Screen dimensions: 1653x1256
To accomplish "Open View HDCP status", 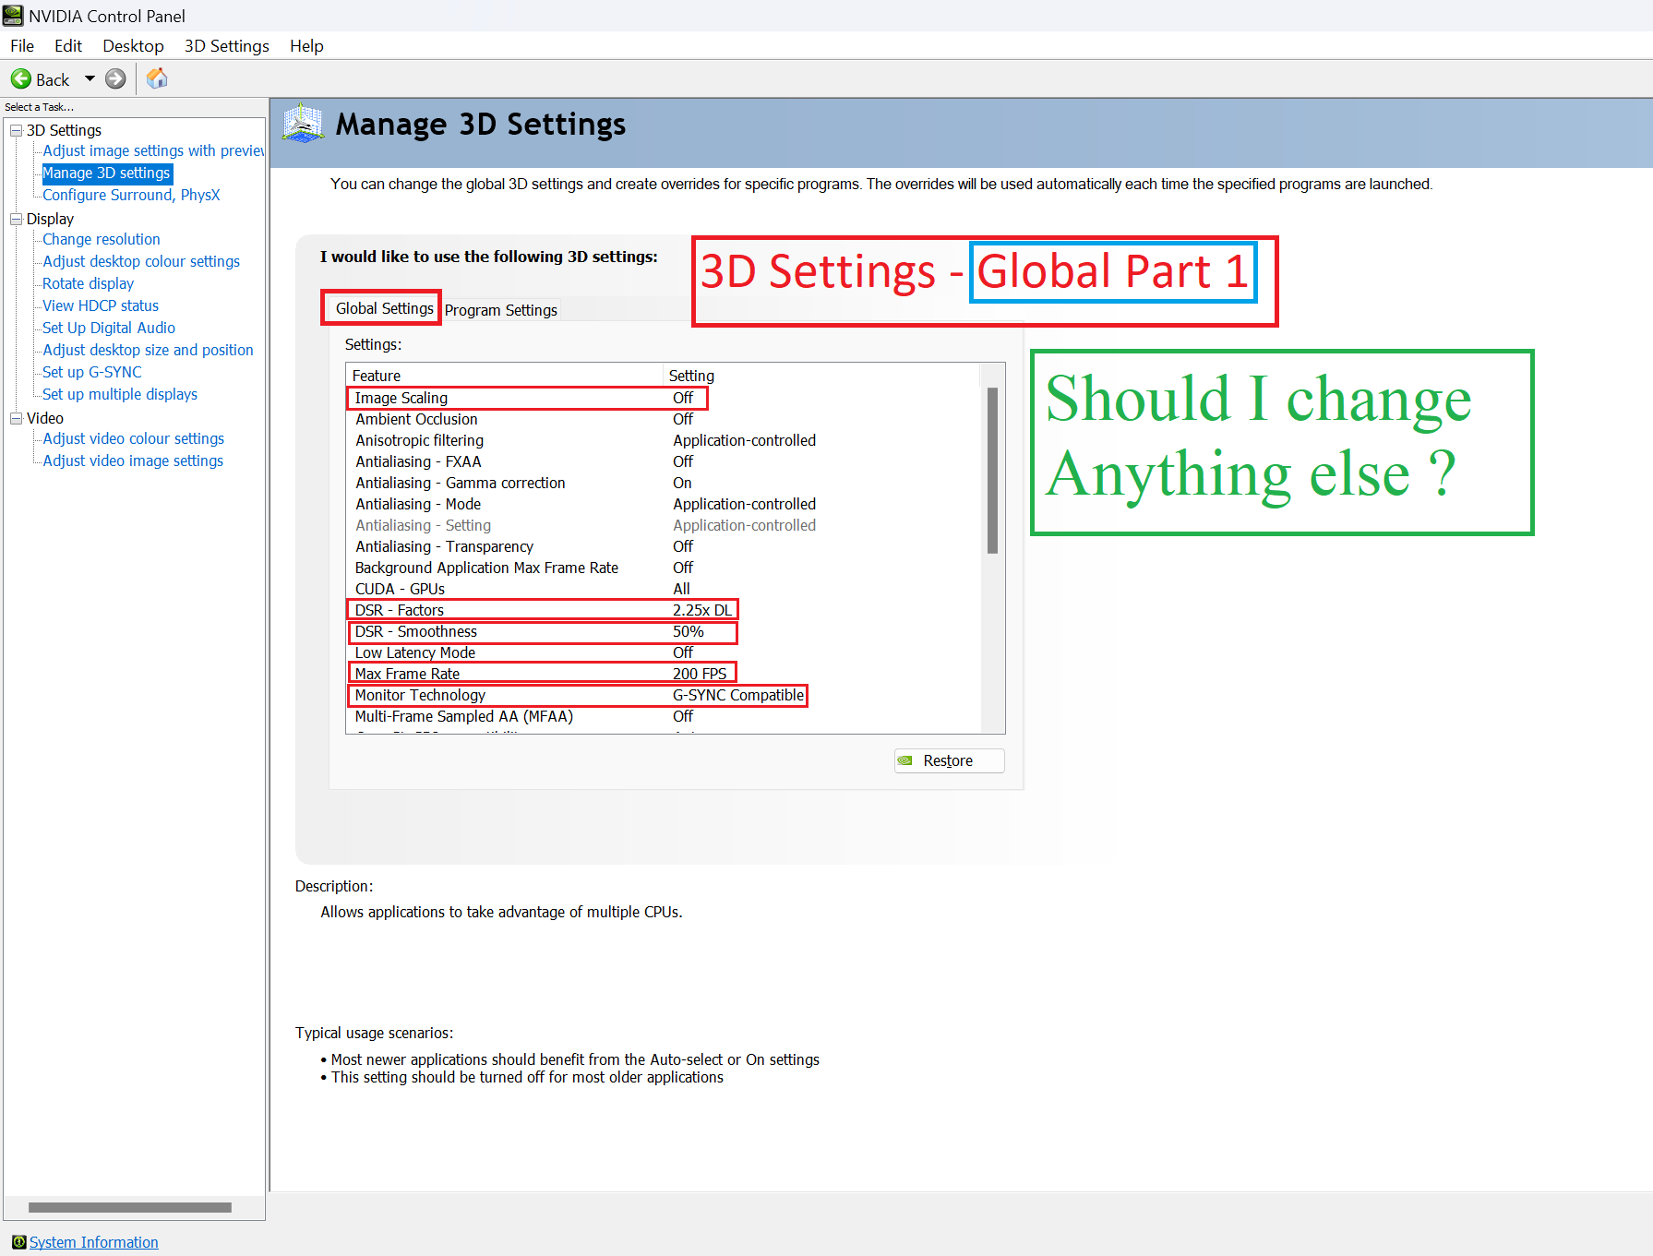I will click(101, 305).
